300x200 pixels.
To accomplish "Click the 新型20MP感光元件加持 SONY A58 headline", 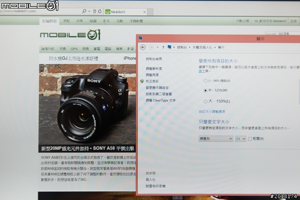I will pyautogui.click(x=88, y=148).
